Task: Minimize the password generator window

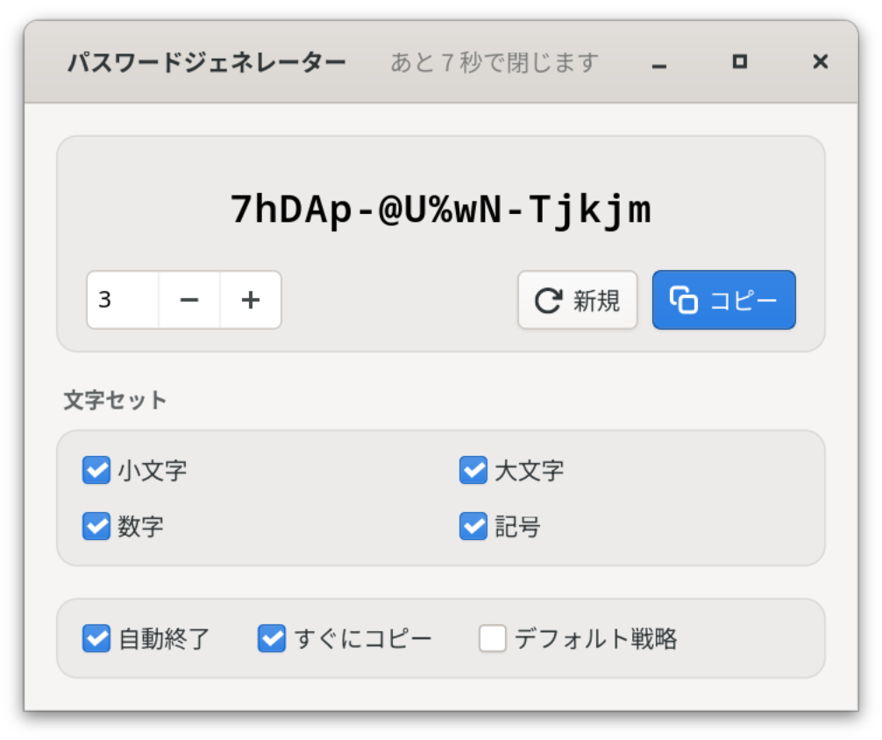Action: click(658, 62)
